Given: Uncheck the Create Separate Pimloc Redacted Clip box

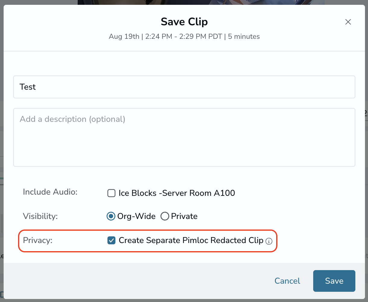Looking at the screenshot, I should [x=111, y=240].
